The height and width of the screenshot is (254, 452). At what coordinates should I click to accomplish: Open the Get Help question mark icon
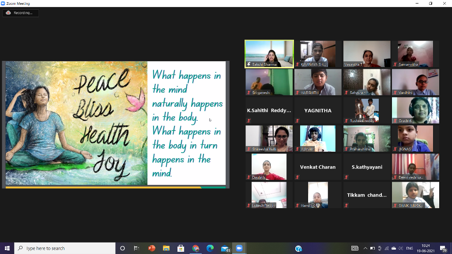(298, 249)
